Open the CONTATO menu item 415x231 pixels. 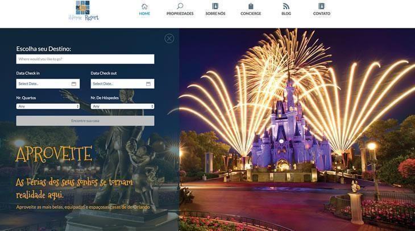pyautogui.click(x=321, y=14)
